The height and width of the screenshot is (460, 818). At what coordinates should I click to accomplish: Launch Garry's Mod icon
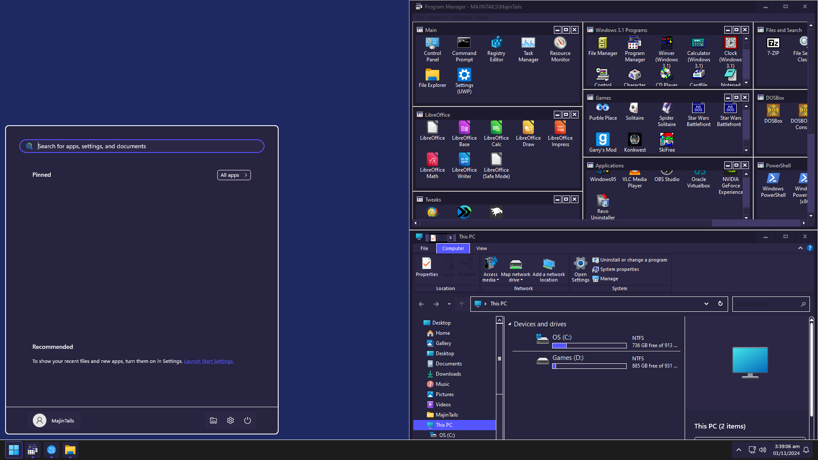point(602,143)
